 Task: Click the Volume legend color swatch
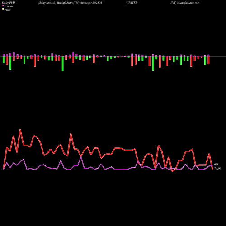click(x=3, y=6)
